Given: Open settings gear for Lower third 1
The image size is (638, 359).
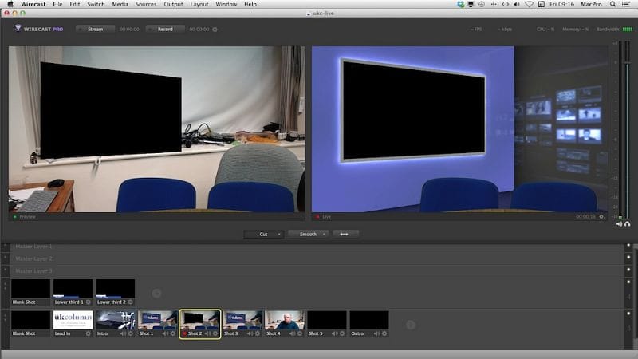Looking at the screenshot, I should pyautogui.click(x=89, y=302).
